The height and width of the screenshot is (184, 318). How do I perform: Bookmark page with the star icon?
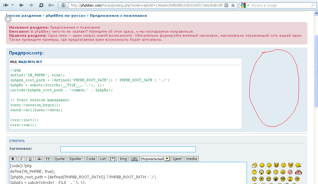click(233, 5)
